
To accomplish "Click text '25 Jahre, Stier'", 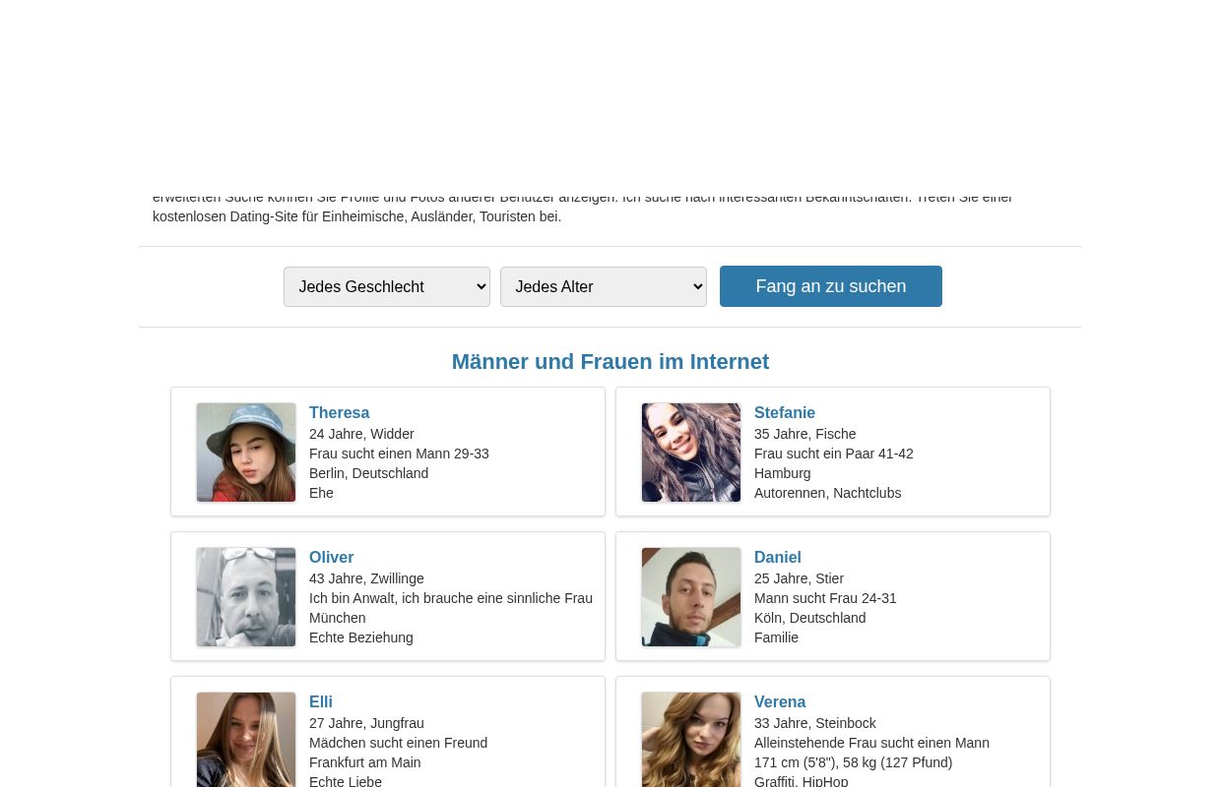I will [799, 578].
